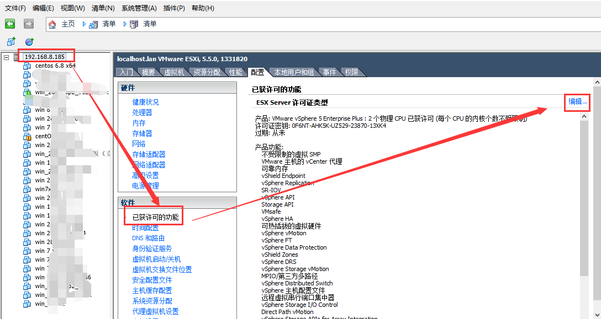
Task: Open the 帮助(H) menu
Action: pyautogui.click(x=203, y=8)
